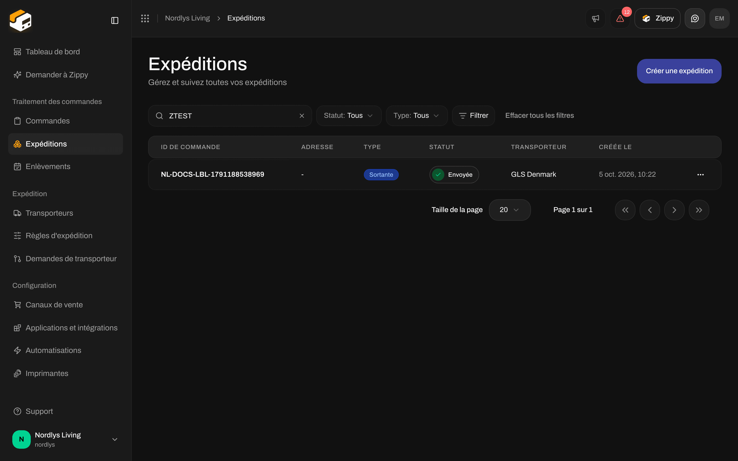Open Applications et intégrations
The image size is (738, 461).
point(65,328)
